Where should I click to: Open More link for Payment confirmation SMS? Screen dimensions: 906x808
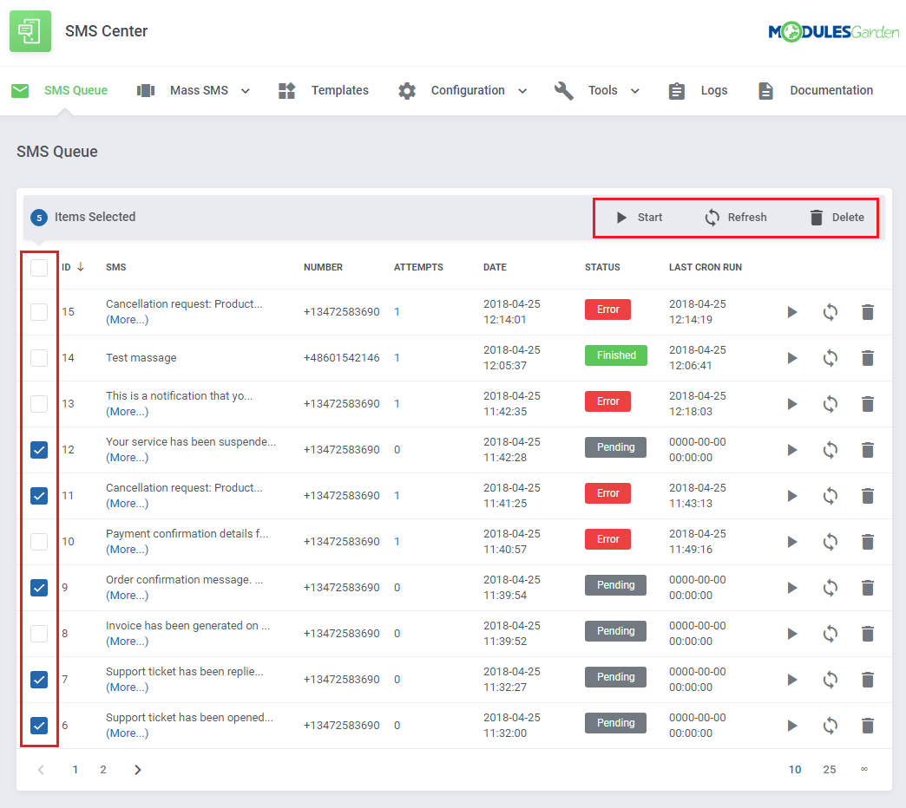127,550
